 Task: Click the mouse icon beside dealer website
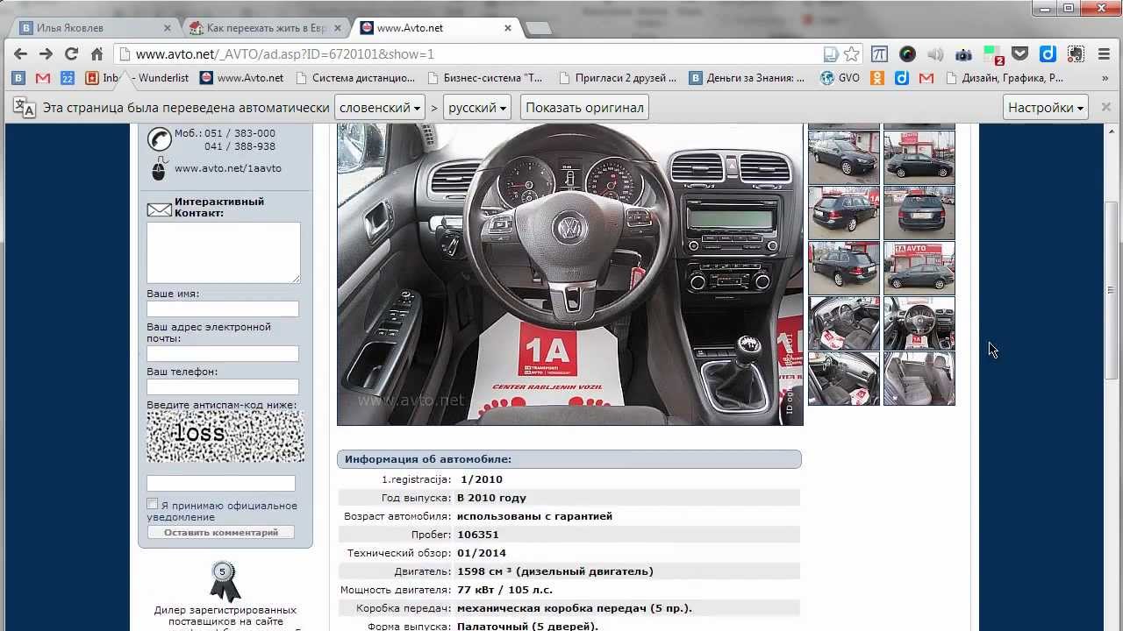[159, 168]
